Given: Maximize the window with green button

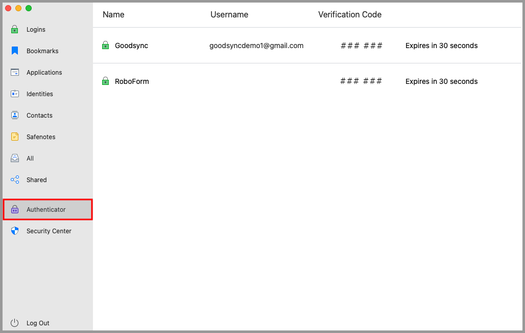Looking at the screenshot, I should (x=29, y=8).
